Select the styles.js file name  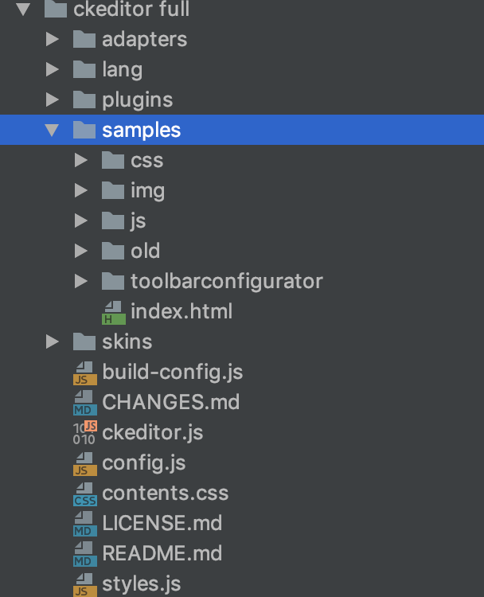141,583
